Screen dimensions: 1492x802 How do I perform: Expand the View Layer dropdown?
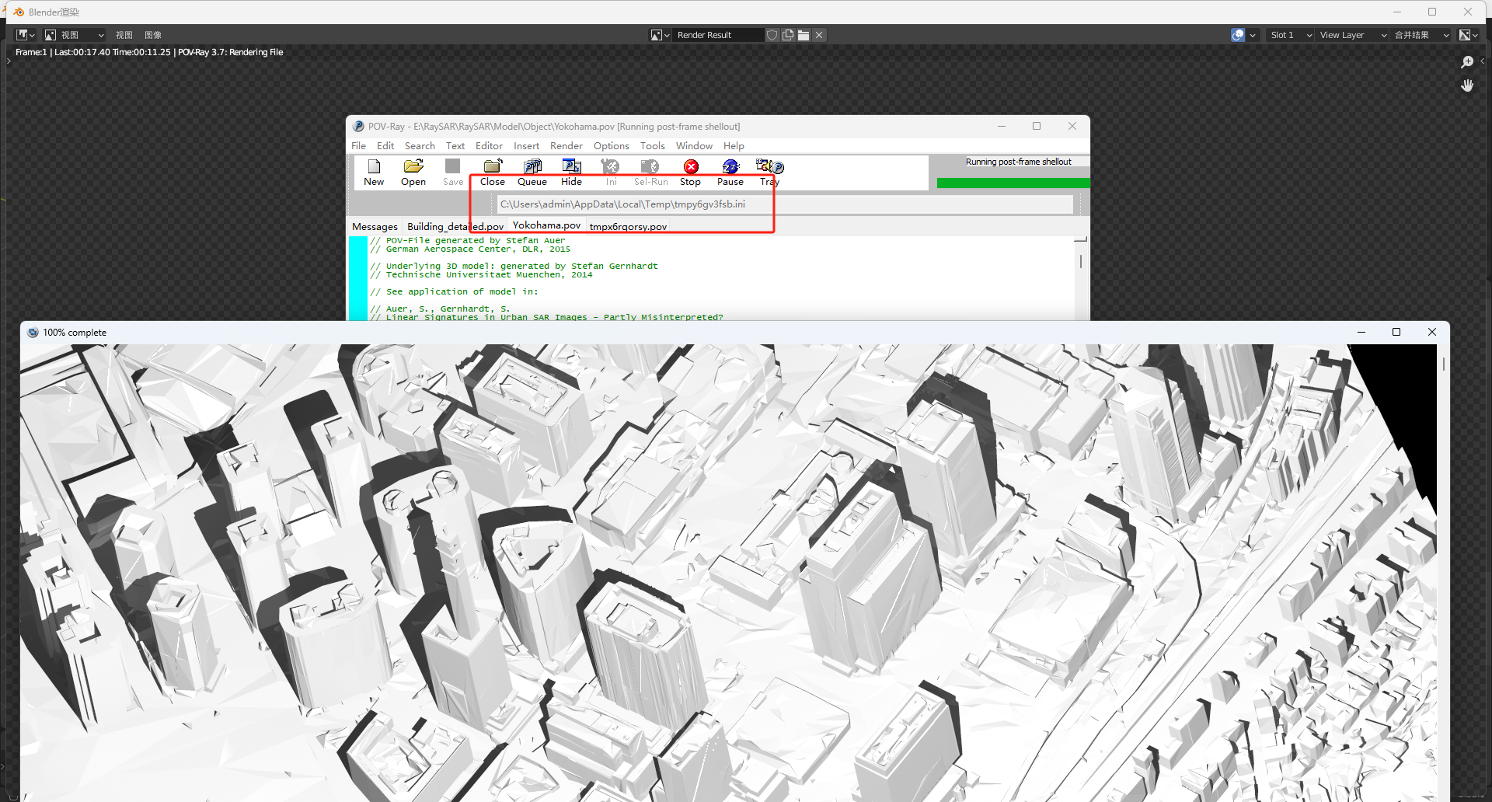tap(1353, 35)
